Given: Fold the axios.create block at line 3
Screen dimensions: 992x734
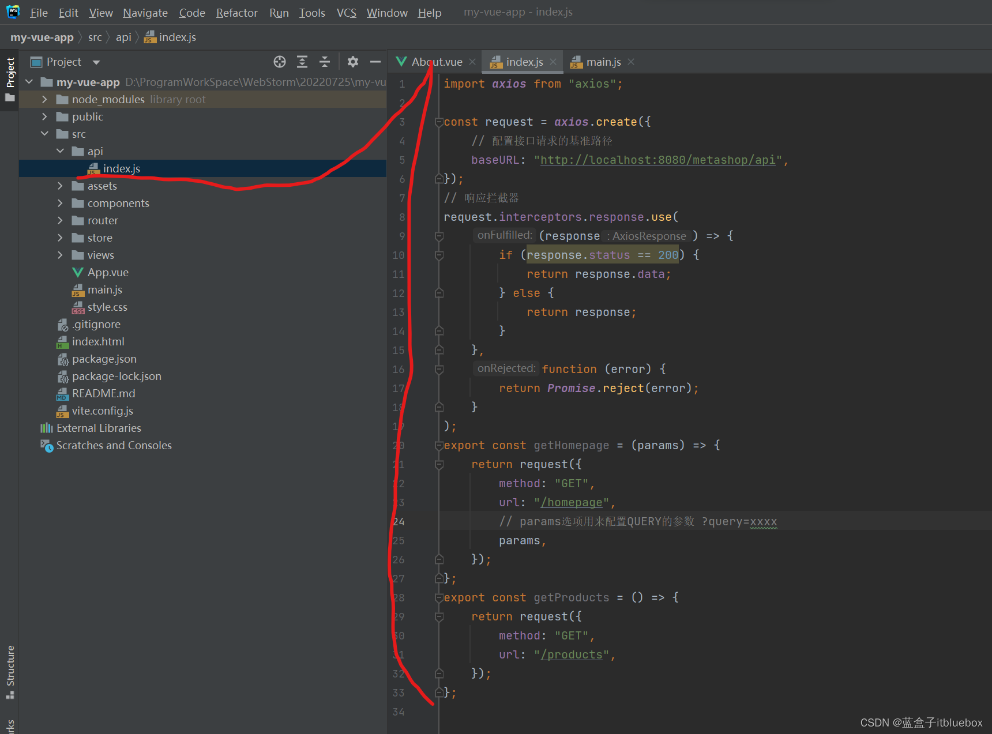Looking at the screenshot, I should (439, 122).
